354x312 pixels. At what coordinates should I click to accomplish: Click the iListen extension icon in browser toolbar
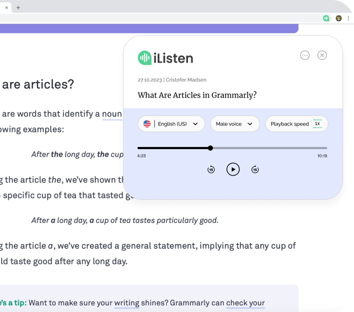(326, 18)
